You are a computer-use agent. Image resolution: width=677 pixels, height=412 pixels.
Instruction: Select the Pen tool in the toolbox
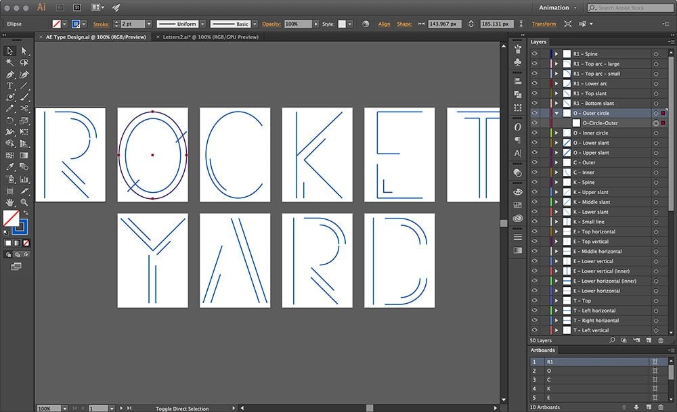(x=10, y=74)
